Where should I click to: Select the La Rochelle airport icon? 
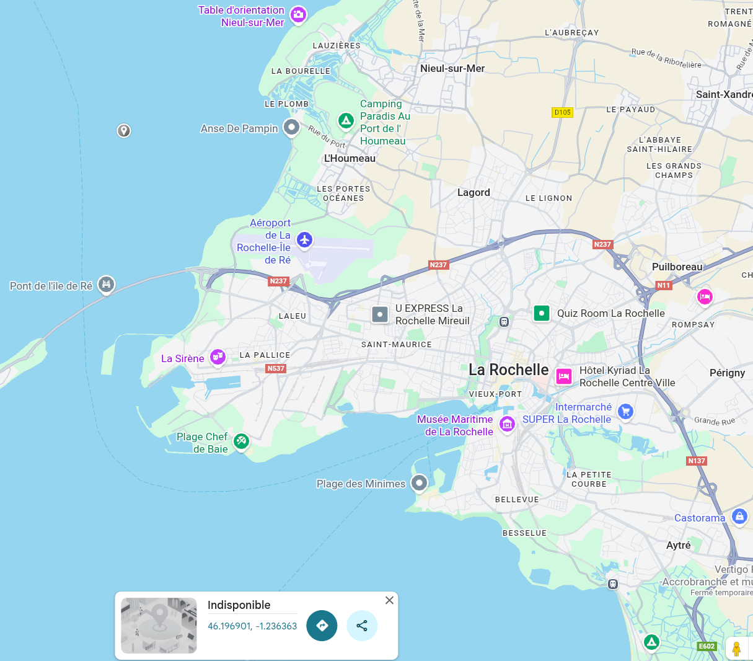coord(304,239)
